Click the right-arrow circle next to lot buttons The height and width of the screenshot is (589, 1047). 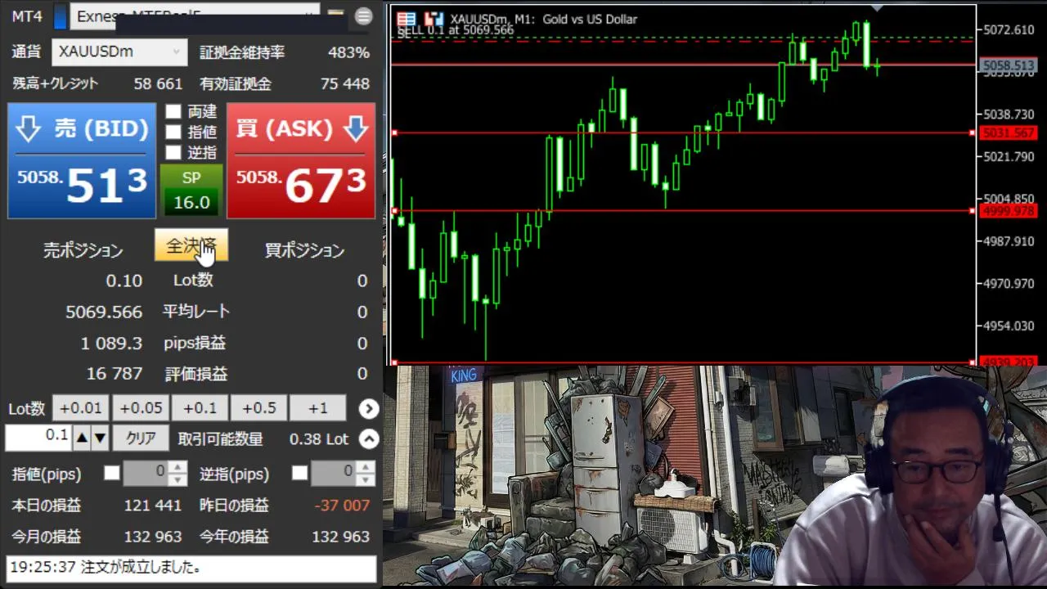pos(369,408)
